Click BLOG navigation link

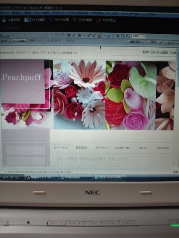143,148
